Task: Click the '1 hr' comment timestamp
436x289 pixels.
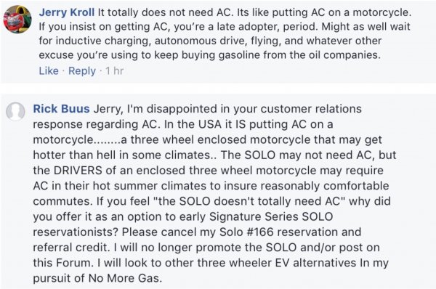Action: 114,71
